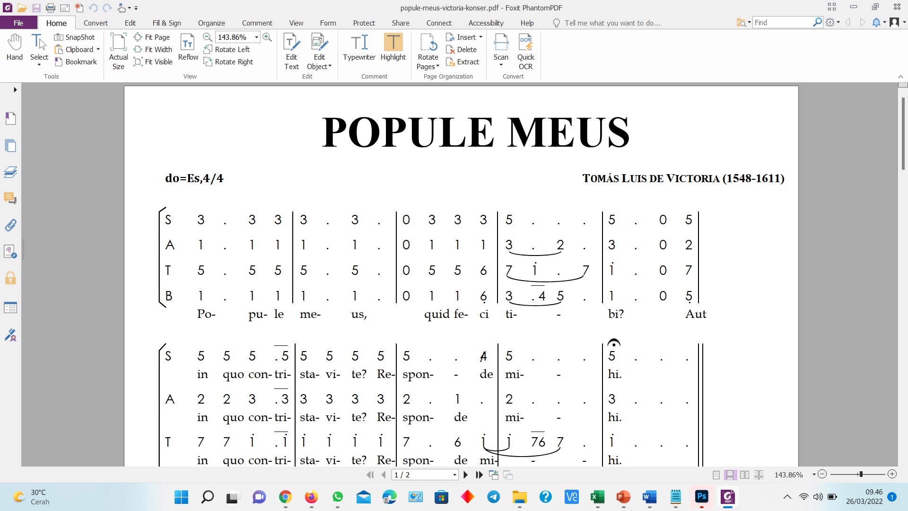Image resolution: width=908 pixels, height=511 pixels.
Task: Click the Quick OCR icon
Action: tap(525, 47)
